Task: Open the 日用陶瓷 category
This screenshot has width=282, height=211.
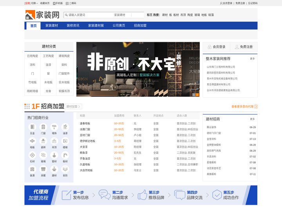Action: 33,56
